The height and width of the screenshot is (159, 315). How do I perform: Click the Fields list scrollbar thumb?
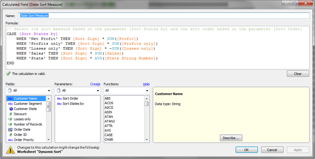point(48,107)
